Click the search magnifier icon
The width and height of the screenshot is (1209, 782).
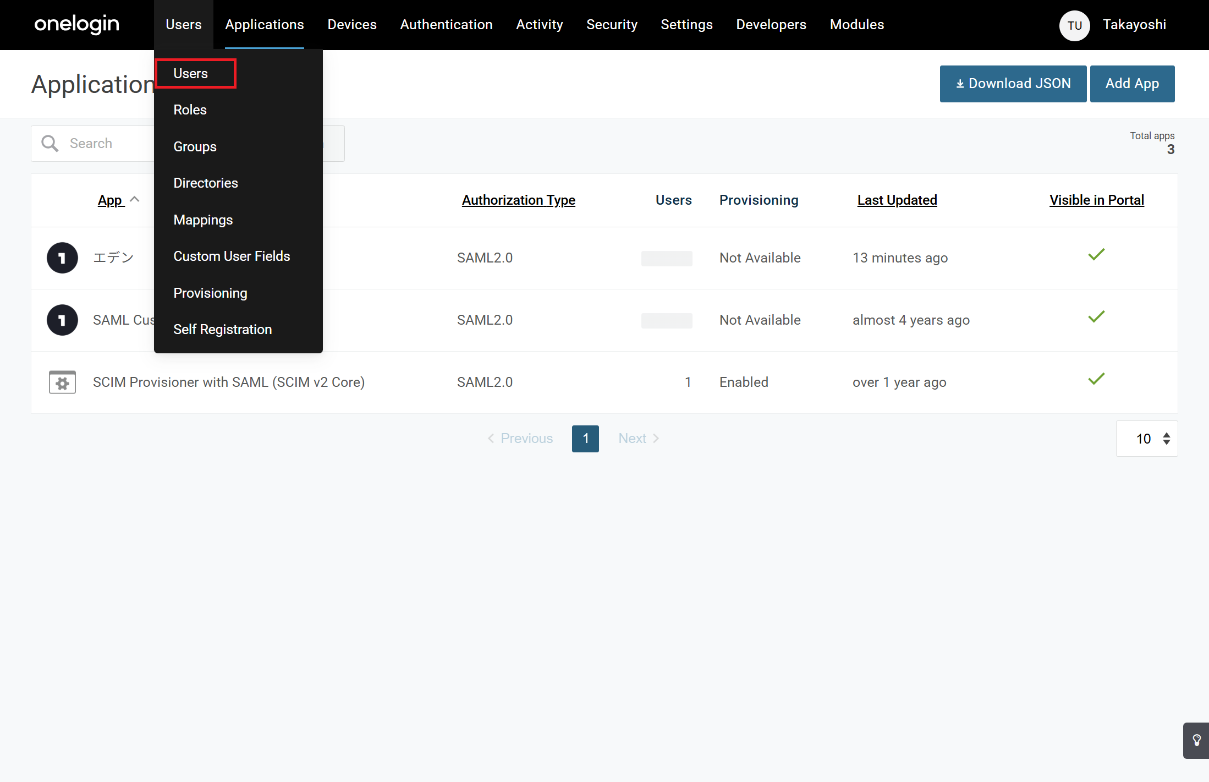(x=50, y=144)
